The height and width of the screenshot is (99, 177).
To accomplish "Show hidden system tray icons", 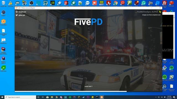I will point(156,97).
